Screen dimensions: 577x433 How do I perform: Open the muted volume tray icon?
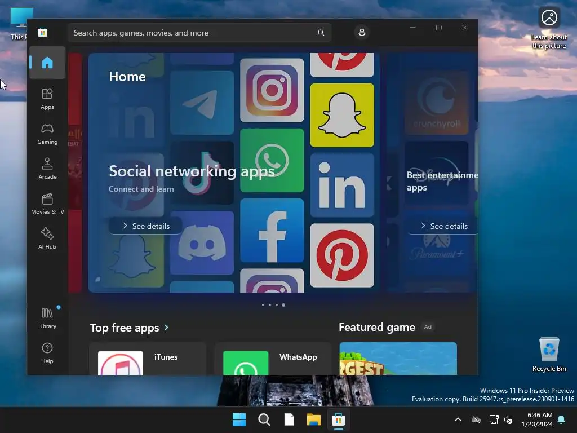tap(508, 419)
